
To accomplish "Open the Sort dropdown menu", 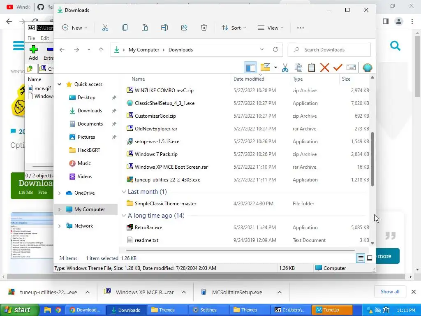I will tap(234, 28).
